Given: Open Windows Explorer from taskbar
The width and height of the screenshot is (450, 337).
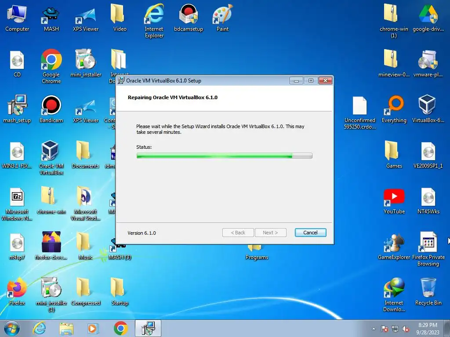Looking at the screenshot, I should [66, 328].
